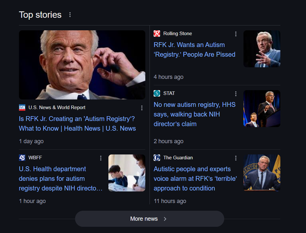Click the large U.S. News story photo
Screen dimensions: 306x233
pyautogui.click(x=82, y=65)
